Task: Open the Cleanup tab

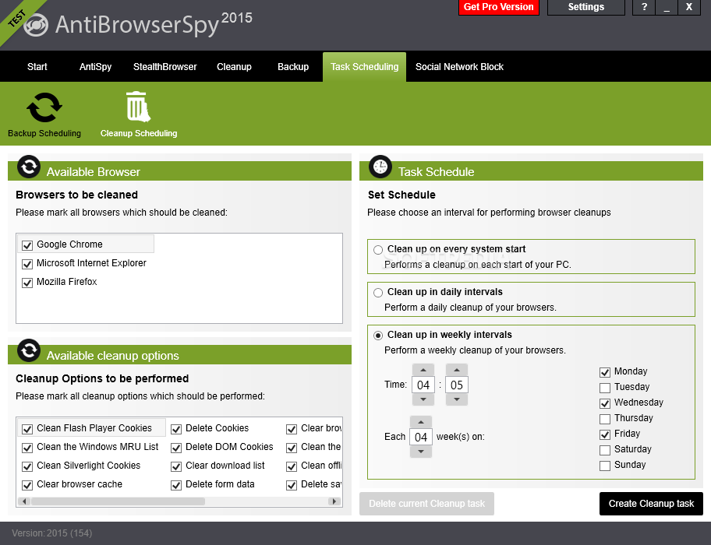Action: 234,66
